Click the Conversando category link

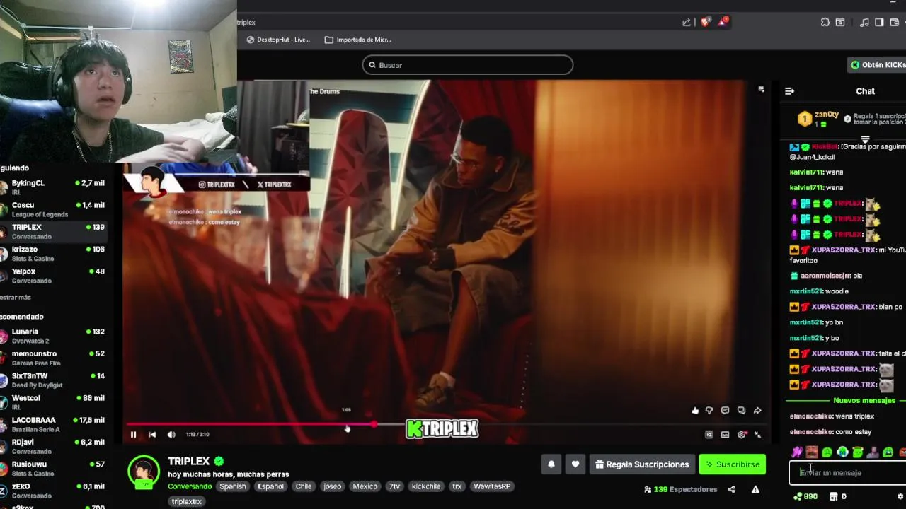190,486
